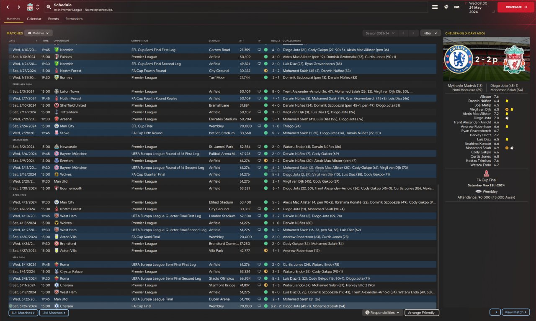Click the Luton Town club badge
The image size is (536, 321).
pyautogui.click(x=57, y=92)
